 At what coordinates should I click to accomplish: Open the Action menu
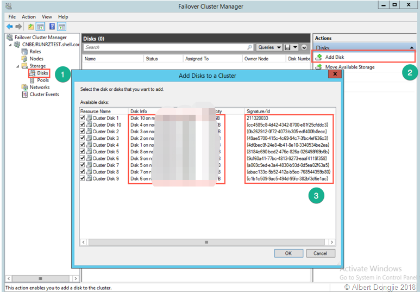click(29, 17)
